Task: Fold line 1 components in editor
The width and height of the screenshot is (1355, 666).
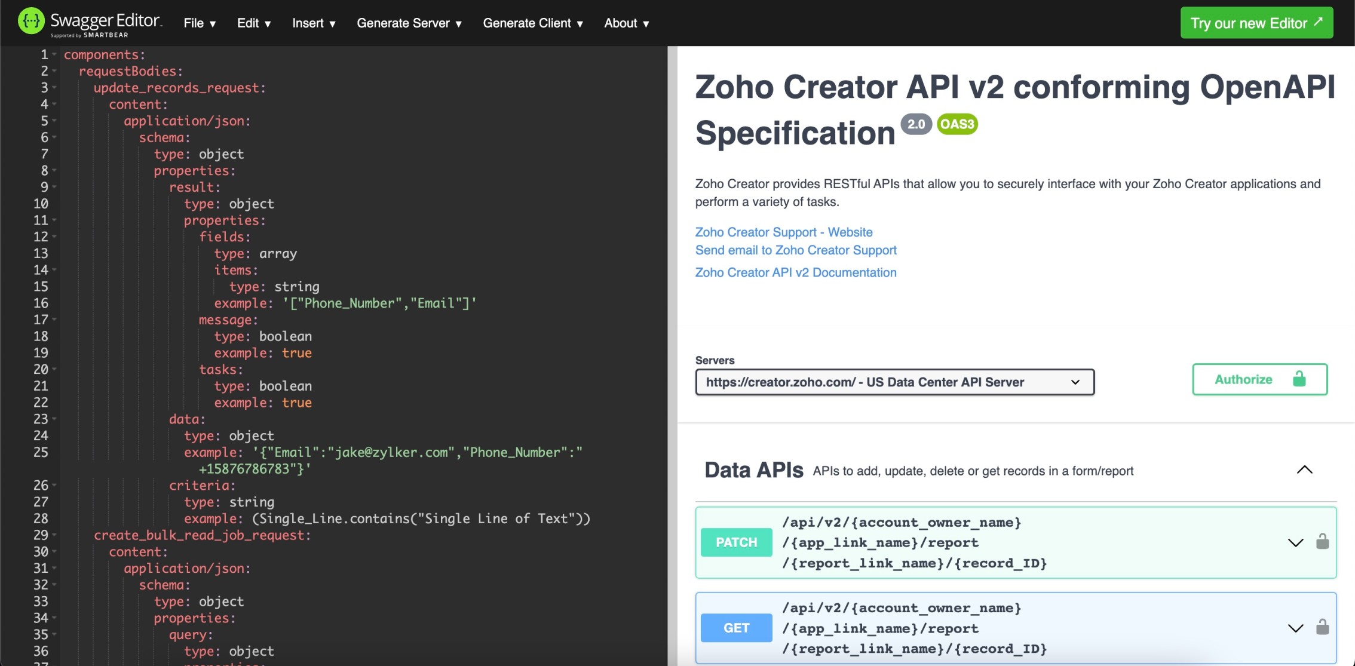Action: (x=54, y=54)
